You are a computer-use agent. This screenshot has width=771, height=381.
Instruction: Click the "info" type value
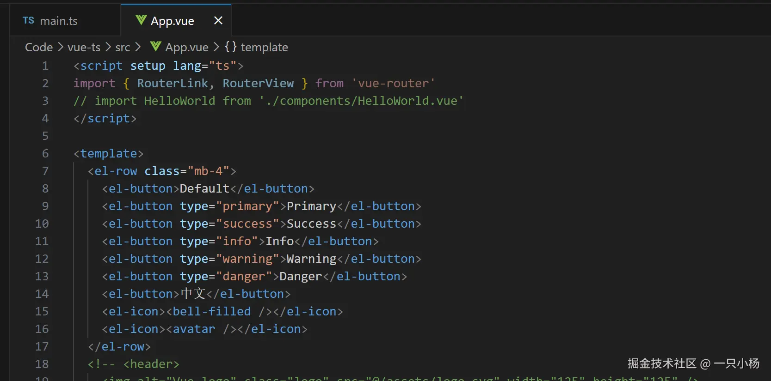(x=237, y=241)
